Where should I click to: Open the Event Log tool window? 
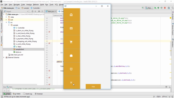(28, 94)
